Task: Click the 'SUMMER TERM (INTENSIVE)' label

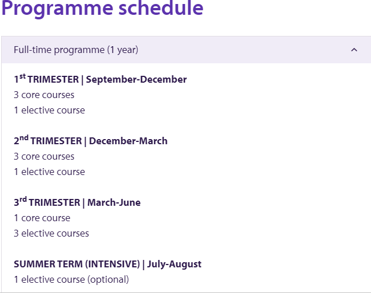Action: pyautogui.click(x=78, y=264)
